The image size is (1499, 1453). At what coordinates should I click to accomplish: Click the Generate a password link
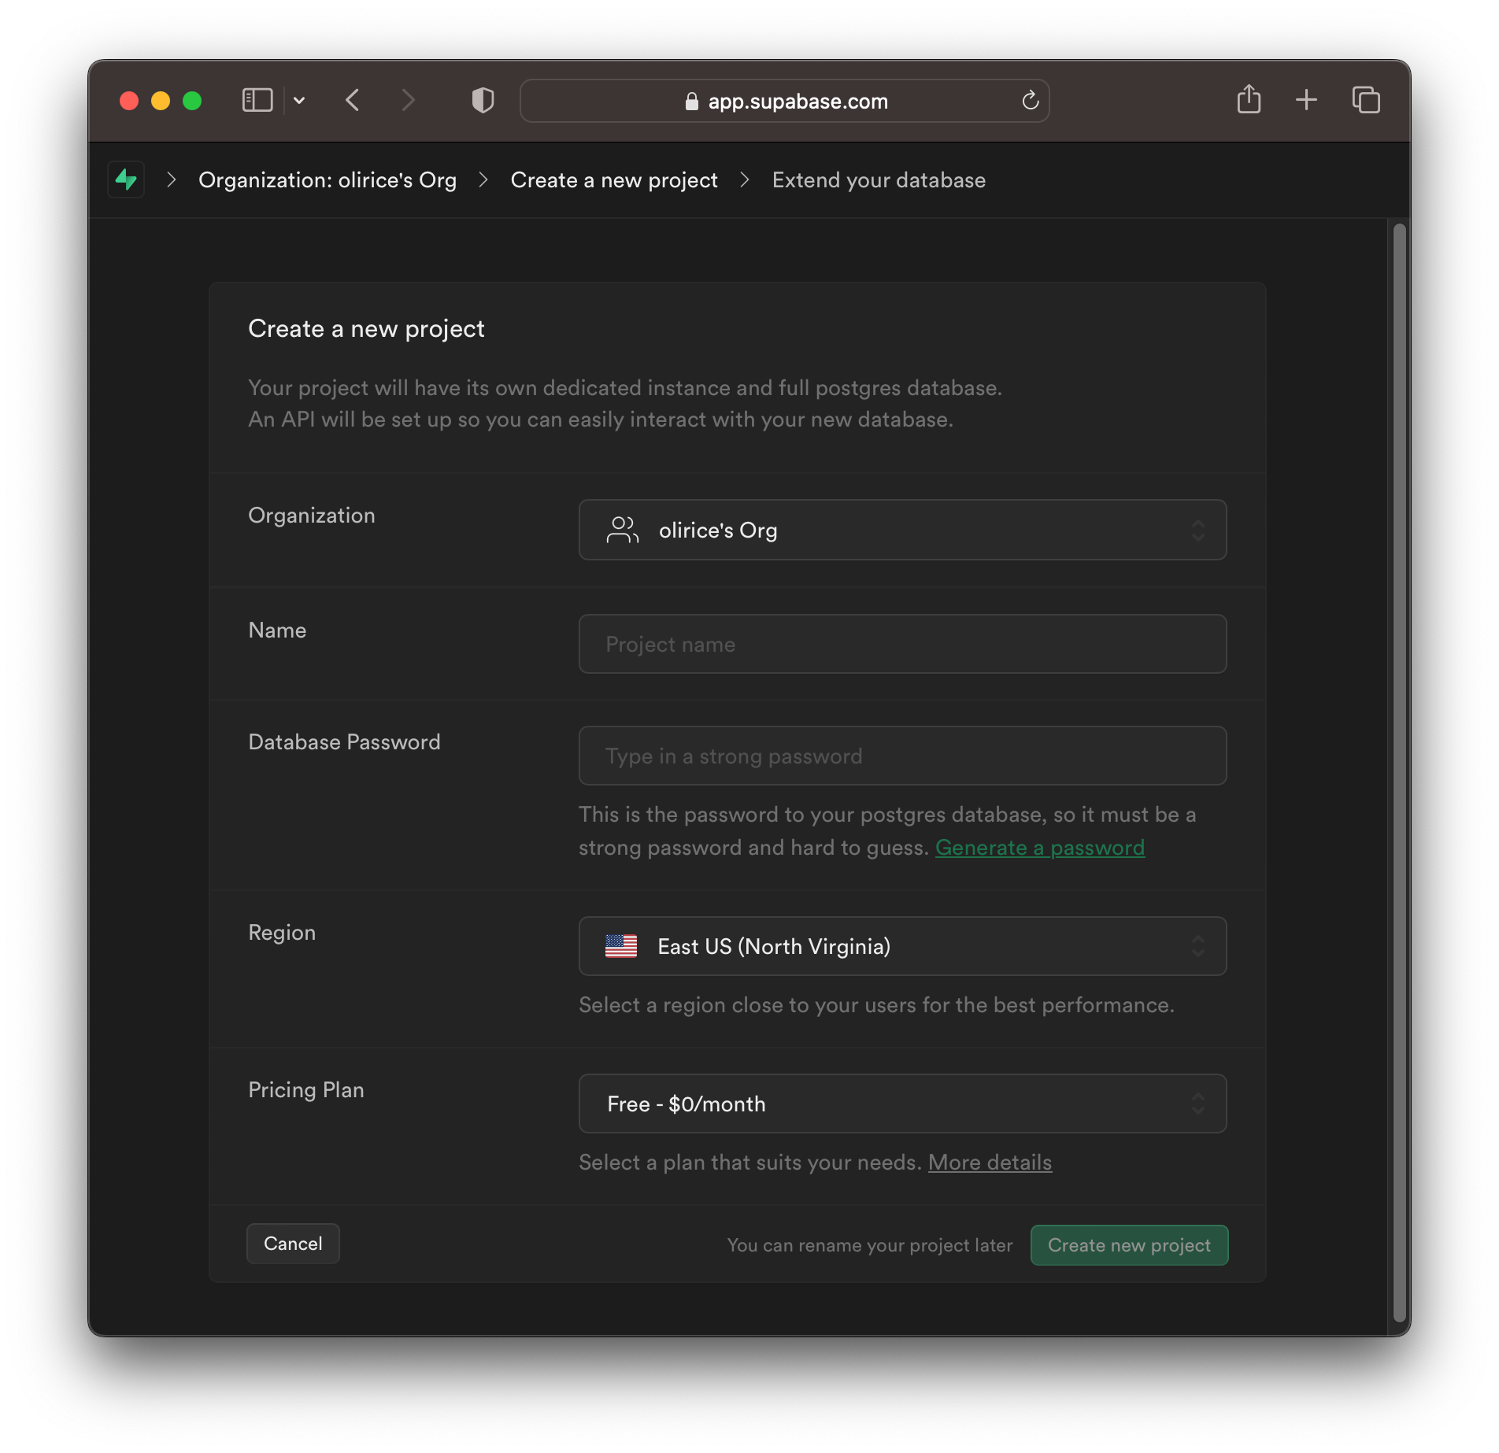click(x=1039, y=848)
